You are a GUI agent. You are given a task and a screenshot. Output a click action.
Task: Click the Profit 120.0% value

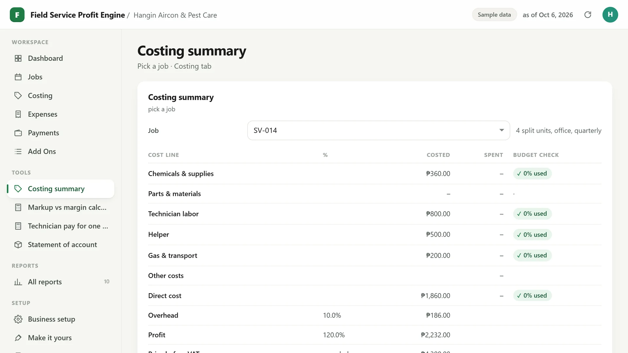tap(334, 335)
